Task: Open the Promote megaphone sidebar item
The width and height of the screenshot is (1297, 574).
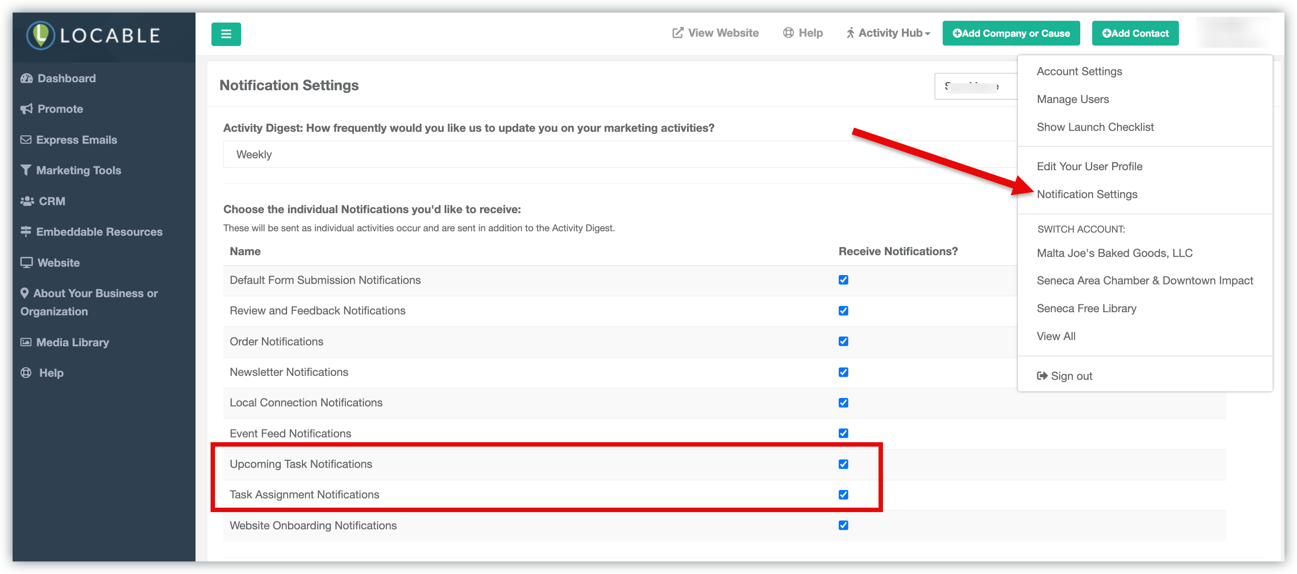Action: [x=59, y=109]
